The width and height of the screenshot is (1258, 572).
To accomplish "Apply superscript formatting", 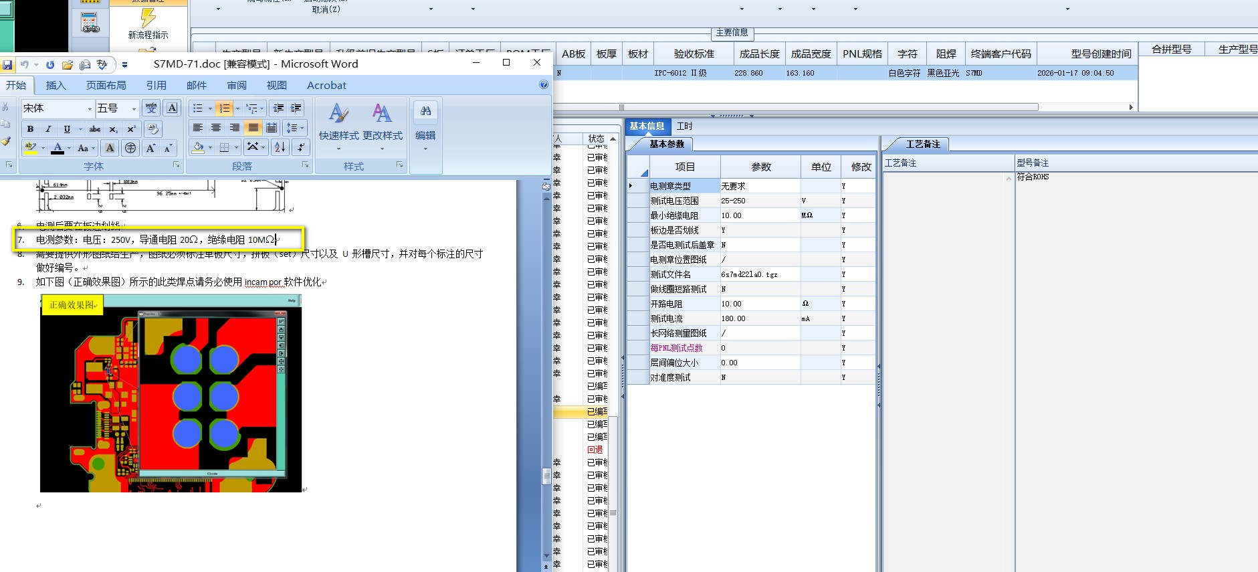I will click(x=131, y=129).
